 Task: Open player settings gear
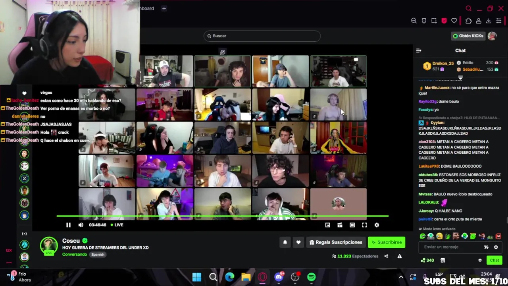tap(377, 225)
